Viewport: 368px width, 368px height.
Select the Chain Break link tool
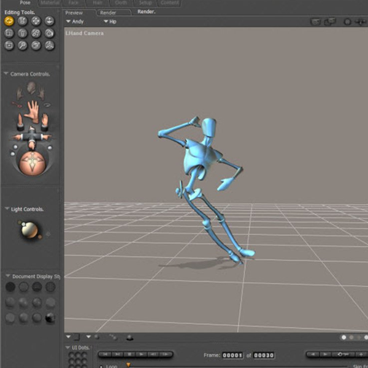point(36,33)
